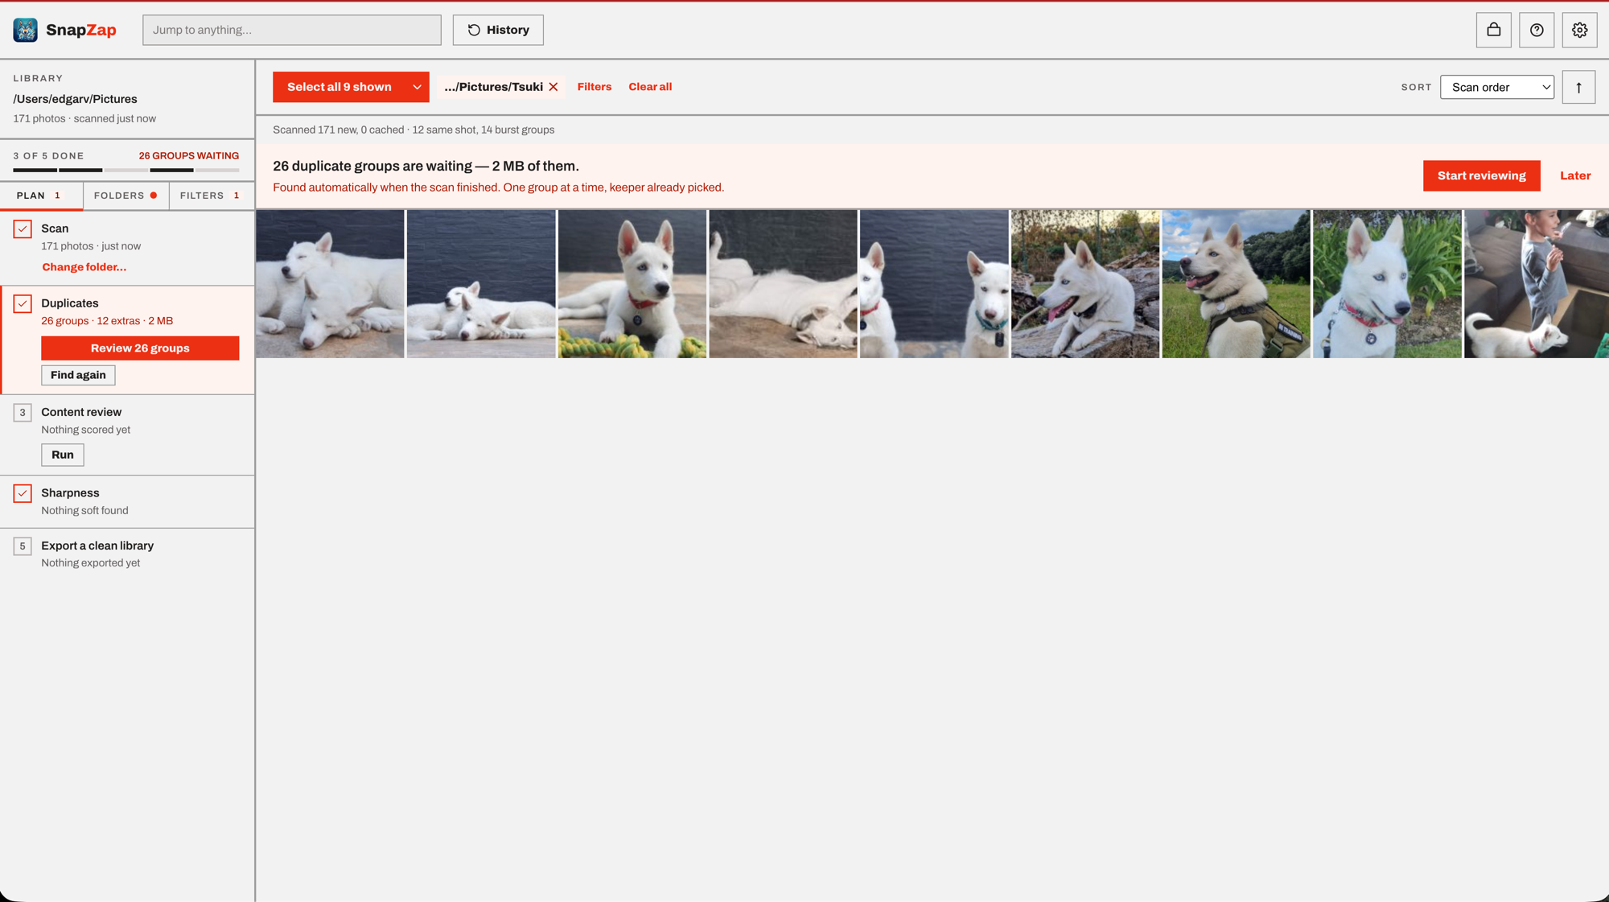Click the SnapZap logo icon
1609x902 pixels.
pyautogui.click(x=25, y=30)
